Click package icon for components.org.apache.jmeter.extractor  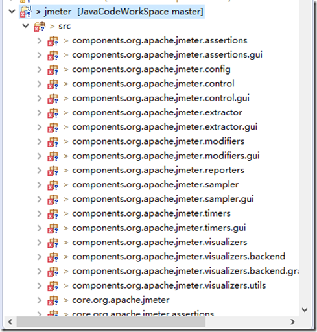click(x=53, y=113)
